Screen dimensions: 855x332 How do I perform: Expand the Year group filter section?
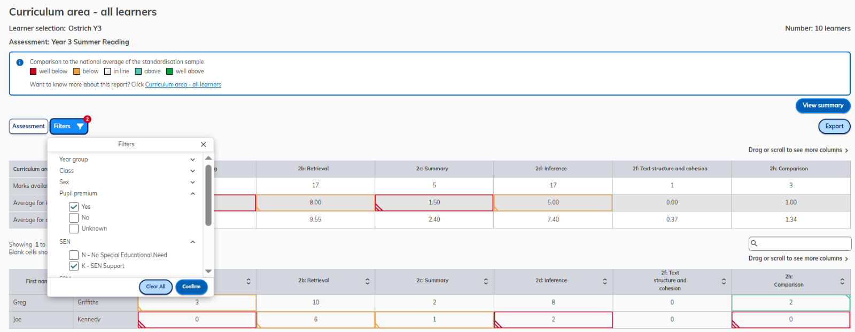point(193,160)
